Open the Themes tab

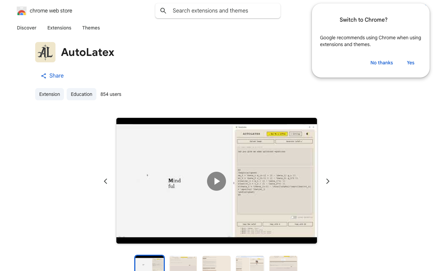click(91, 28)
